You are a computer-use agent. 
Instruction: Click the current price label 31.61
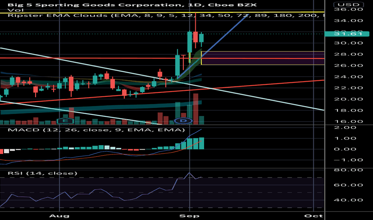(347, 34)
